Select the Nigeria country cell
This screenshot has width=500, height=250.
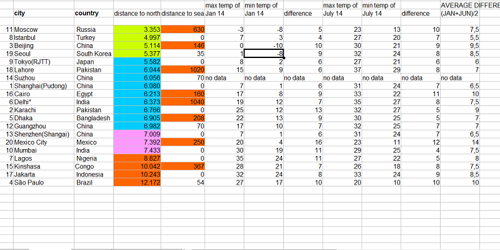pyautogui.click(x=94, y=158)
